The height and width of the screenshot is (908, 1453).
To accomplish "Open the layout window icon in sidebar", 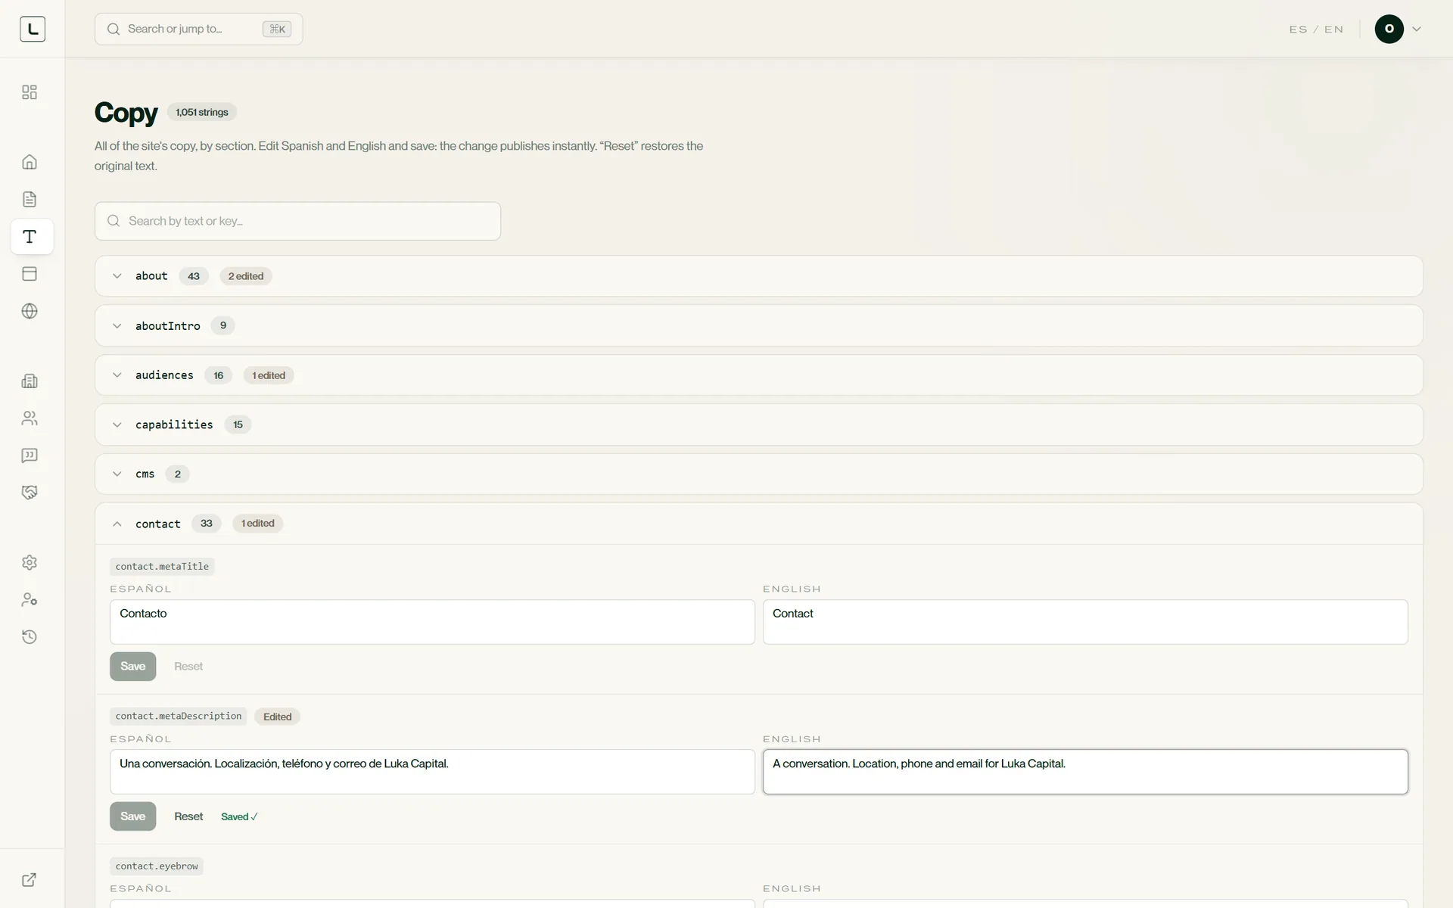I will (30, 274).
